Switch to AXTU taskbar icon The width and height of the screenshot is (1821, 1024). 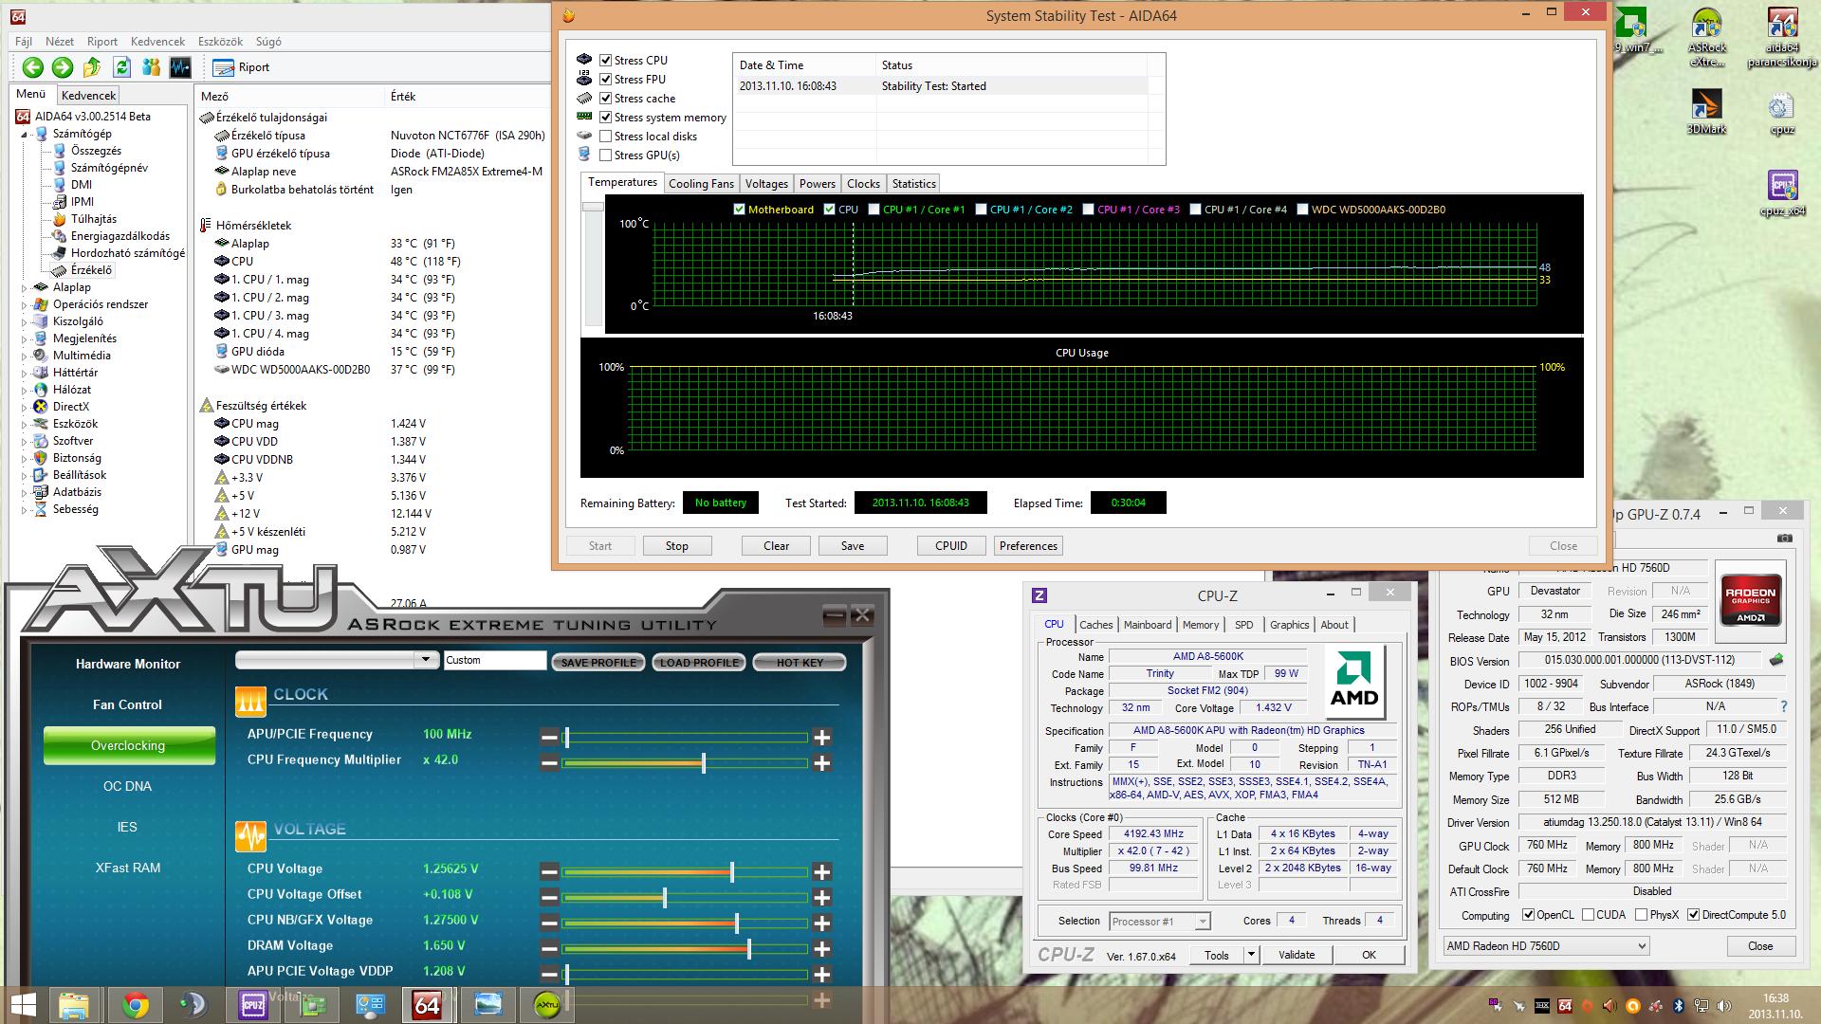546,1005
